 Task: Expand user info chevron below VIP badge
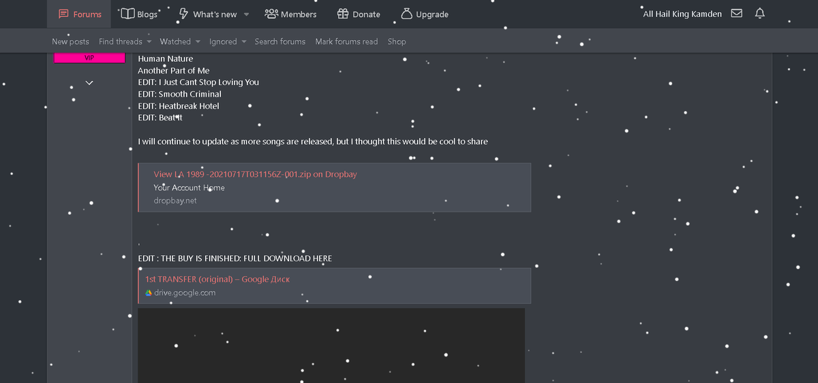(89, 83)
